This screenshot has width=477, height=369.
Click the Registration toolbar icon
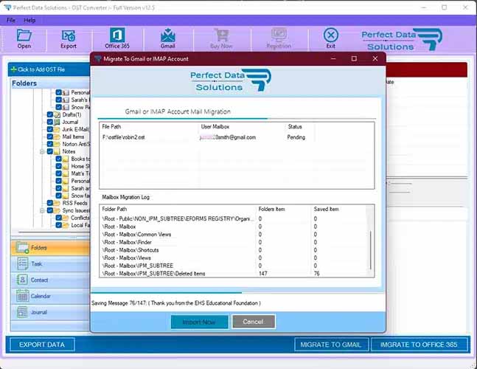279,35
